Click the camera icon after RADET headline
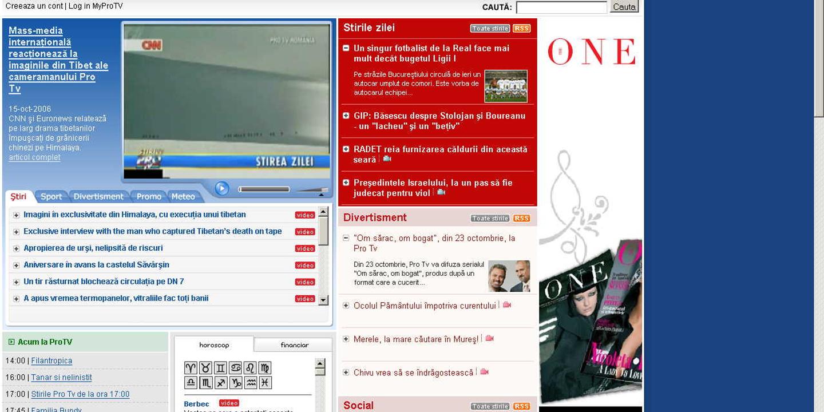Screen dimensions: 824x412 (x=387, y=159)
